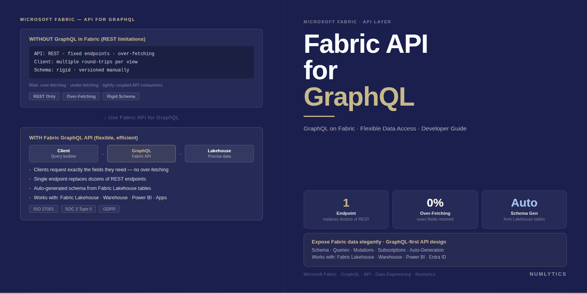Viewport: 587px width, 294px height.
Task: Click the Client Query builder box
Action: pyautogui.click(x=64, y=153)
